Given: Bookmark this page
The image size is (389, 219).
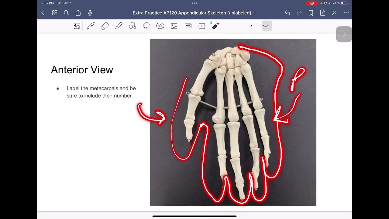Looking at the screenshot, I should click(x=311, y=13).
